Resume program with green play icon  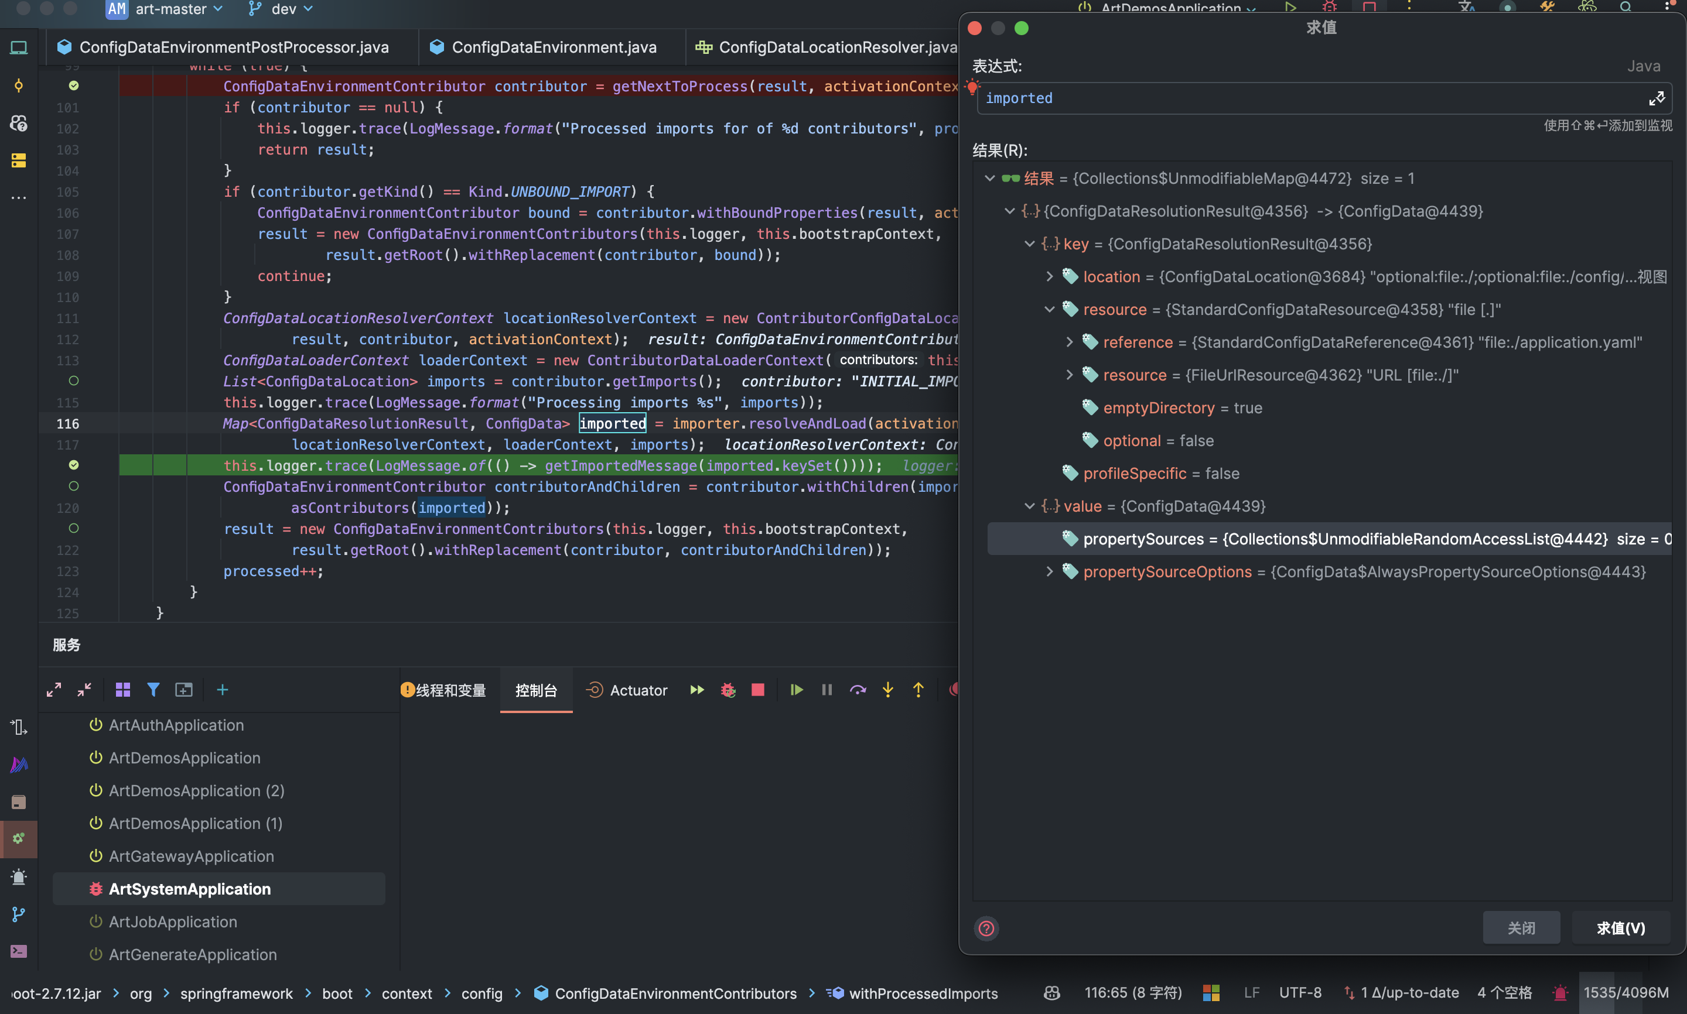(796, 690)
